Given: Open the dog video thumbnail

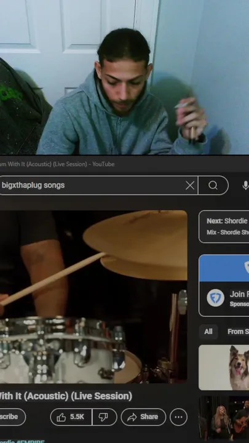Looking at the screenshot, I should click(224, 367).
